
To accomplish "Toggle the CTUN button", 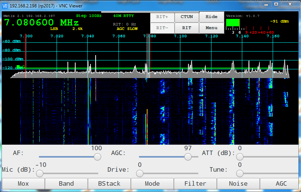I will click(187, 17).
